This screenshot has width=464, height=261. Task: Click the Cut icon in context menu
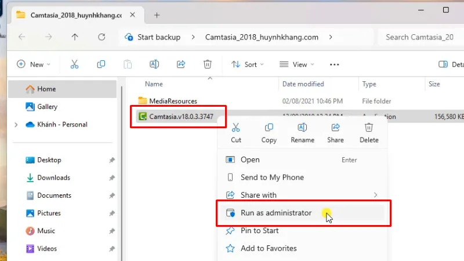[x=236, y=128]
